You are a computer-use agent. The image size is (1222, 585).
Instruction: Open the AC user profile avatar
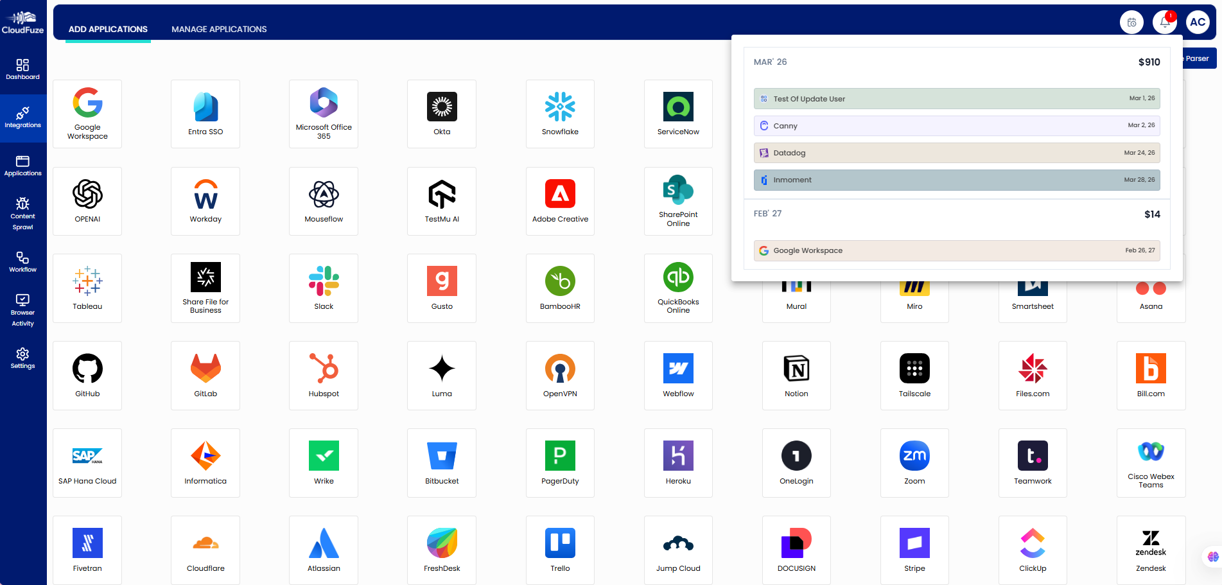click(1197, 22)
